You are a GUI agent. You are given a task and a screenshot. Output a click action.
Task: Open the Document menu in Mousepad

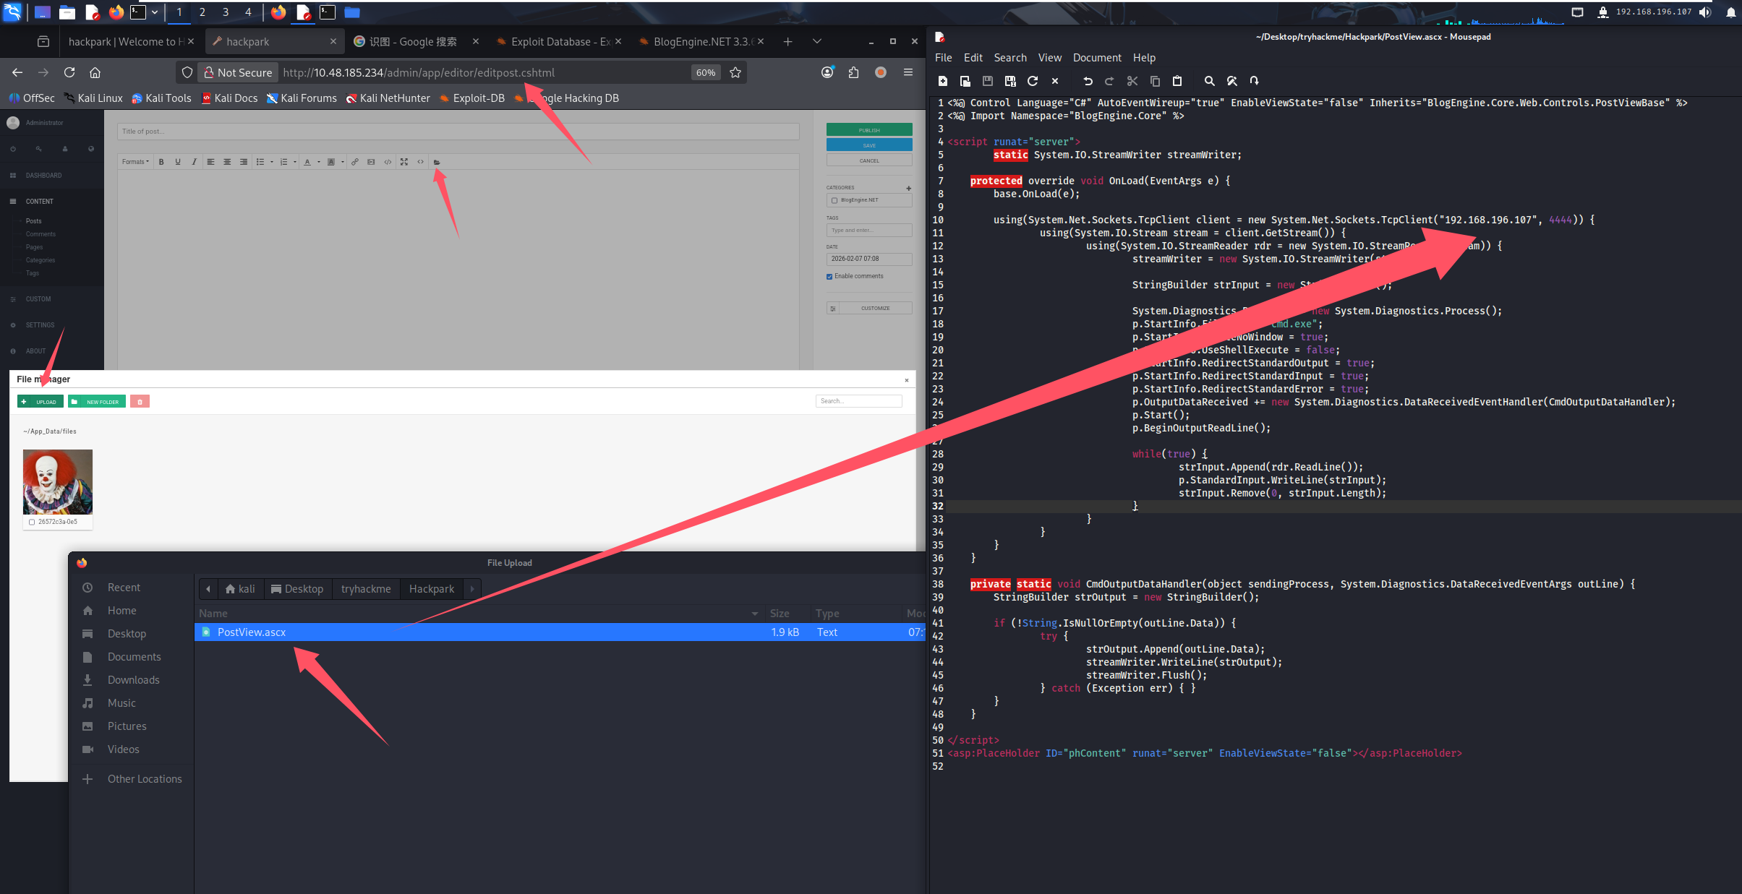[x=1096, y=58]
